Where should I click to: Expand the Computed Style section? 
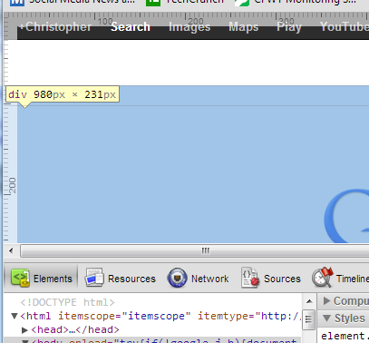[x=326, y=300]
